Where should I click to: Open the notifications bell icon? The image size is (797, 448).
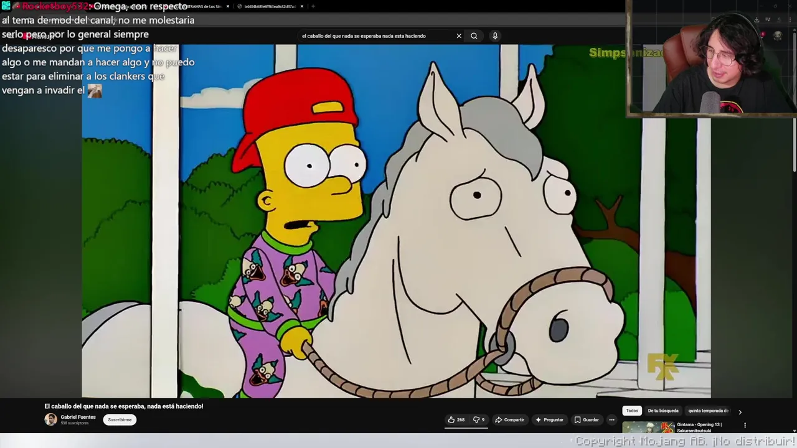click(762, 36)
